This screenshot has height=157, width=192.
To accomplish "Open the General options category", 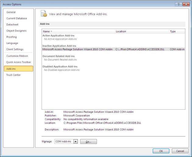I will (x=11, y=12).
